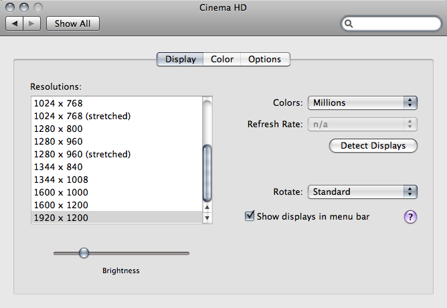Screen dimensions: 447x308
Task: Click Show All preferences button
Action: pyautogui.click(x=73, y=23)
